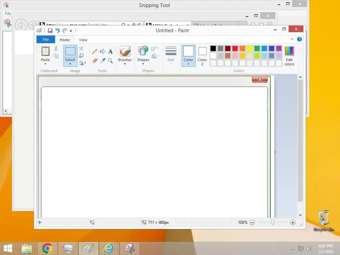Image resolution: width=340 pixels, height=255 pixels.
Task: Expand the Shapes dropdown arrow
Action: (143, 64)
